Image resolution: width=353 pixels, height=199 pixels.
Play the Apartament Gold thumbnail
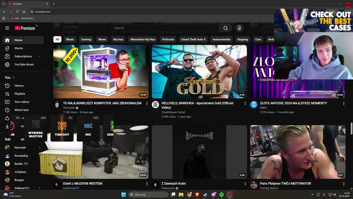pyautogui.click(x=199, y=72)
